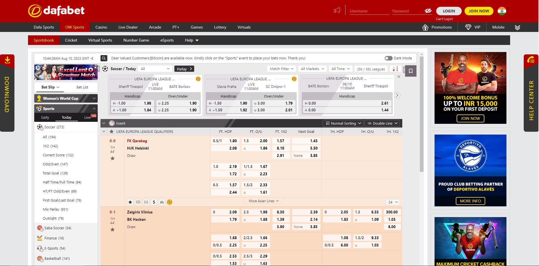This screenshot has width=539, height=266.
Task: Switch to the Early tab
Action: (45, 118)
